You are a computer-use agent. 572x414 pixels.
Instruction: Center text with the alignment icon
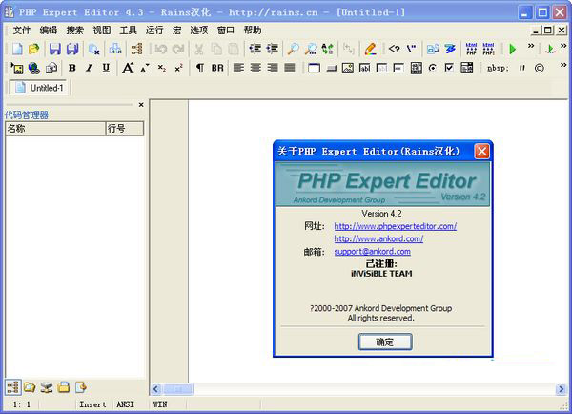pyautogui.click(x=255, y=68)
